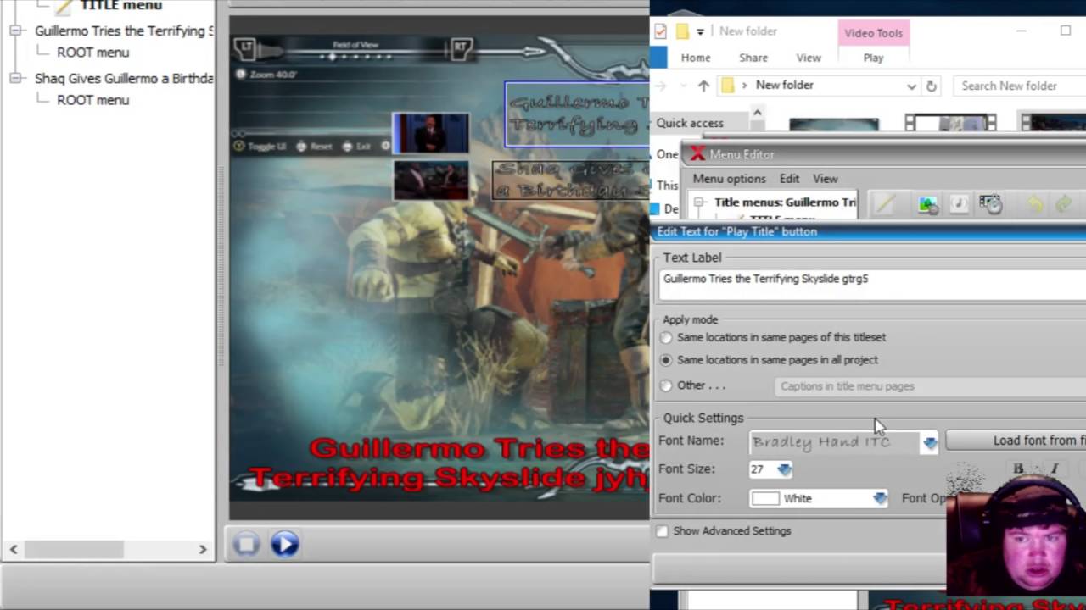Image resolution: width=1086 pixels, height=610 pixels.
Task: Click the selected 'Guillermo Terrifying' caption box in preview
Action: click(x=577, y=114)
